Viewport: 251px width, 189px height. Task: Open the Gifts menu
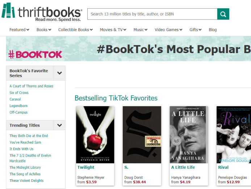click(196, 30)
